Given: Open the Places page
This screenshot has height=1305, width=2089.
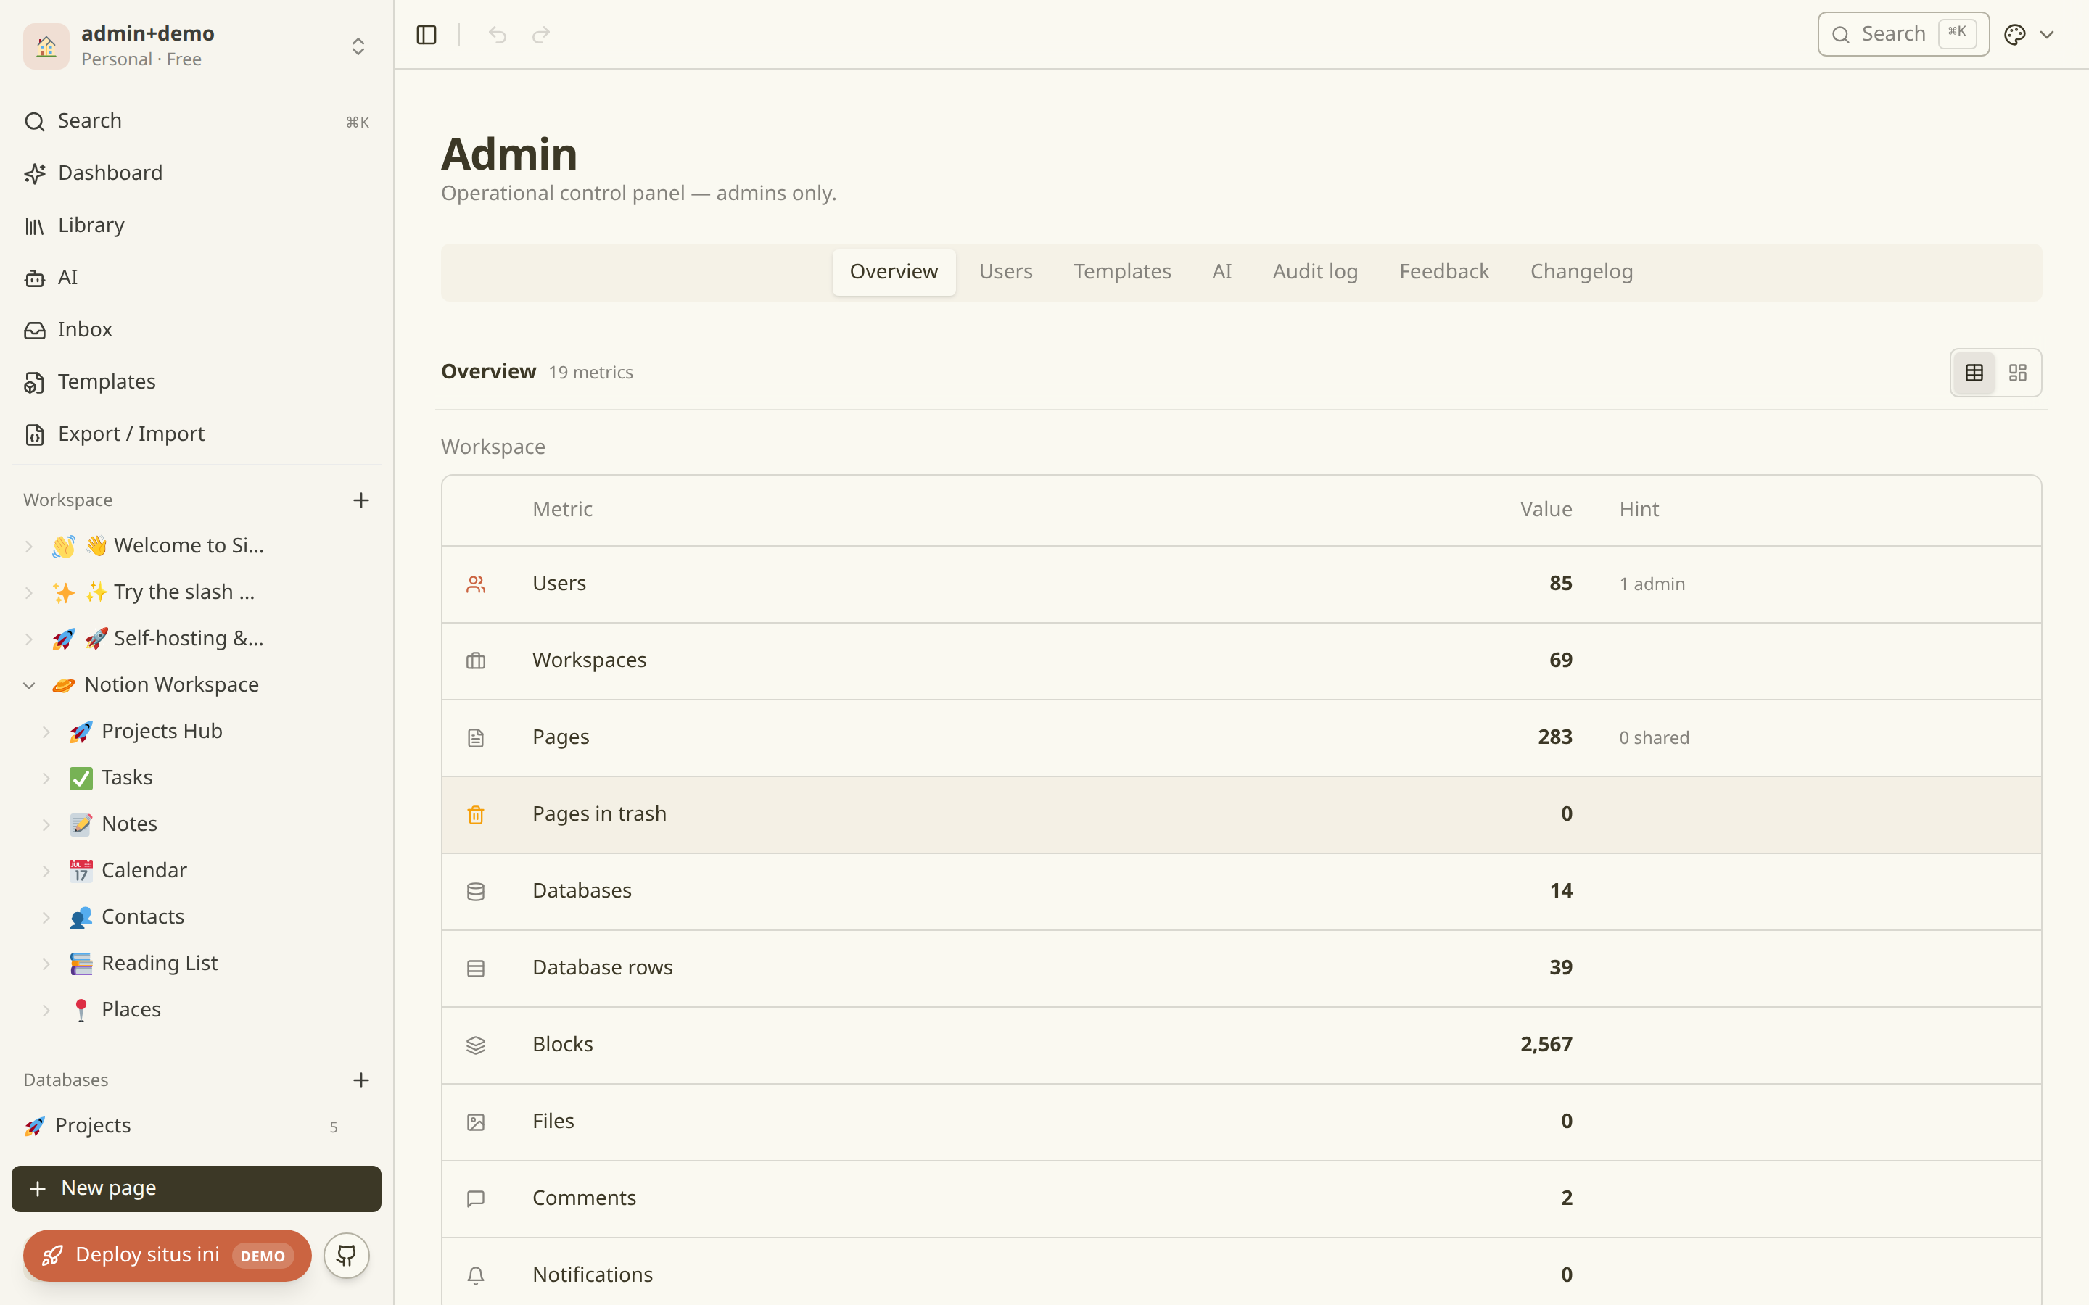Looking at the screenshot, I should 131,1010.
